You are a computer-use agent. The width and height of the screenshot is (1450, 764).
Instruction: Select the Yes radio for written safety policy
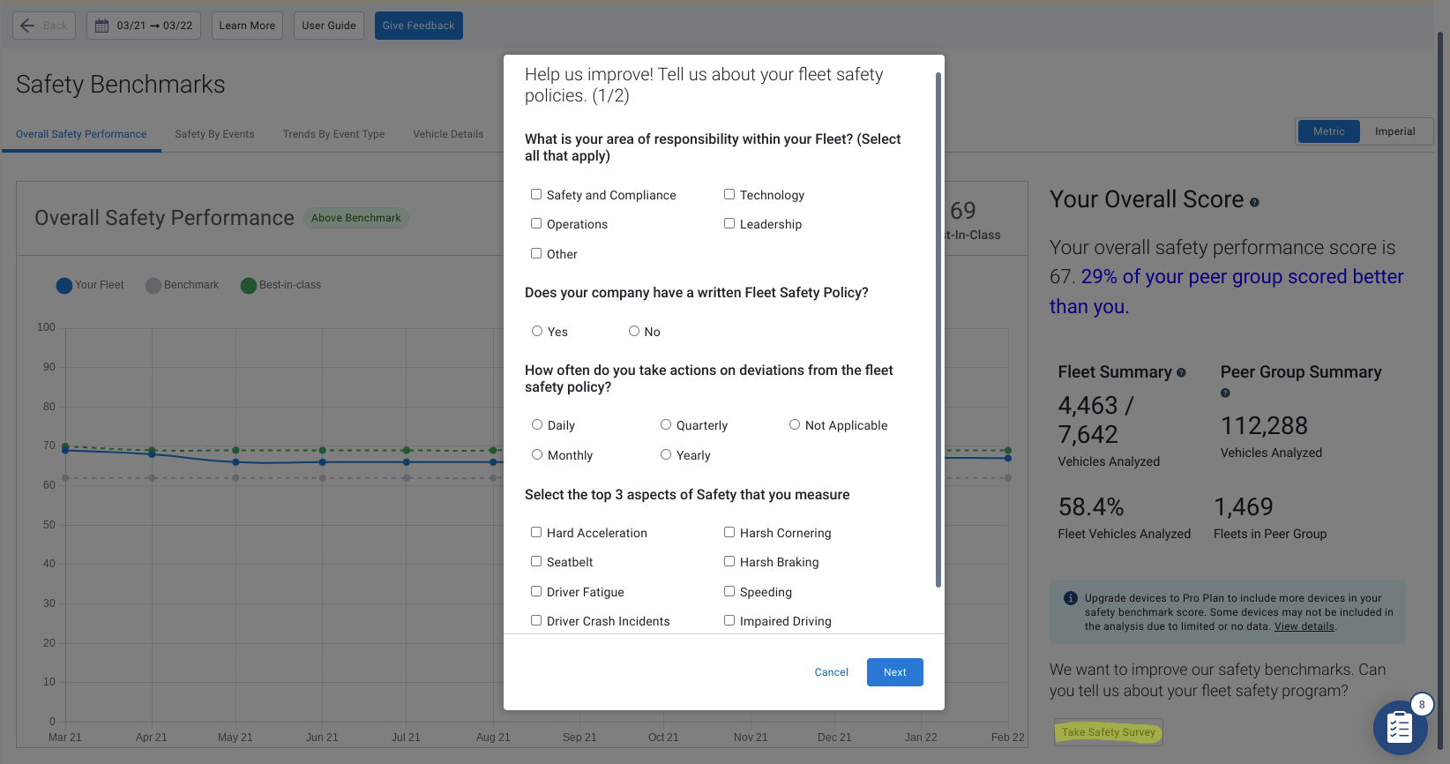point(537,331)
